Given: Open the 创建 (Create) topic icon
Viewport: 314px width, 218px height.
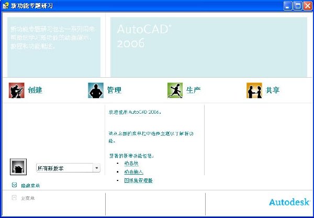Looking at the screenshot, I should pyautogui.click(x=16, y=90).
